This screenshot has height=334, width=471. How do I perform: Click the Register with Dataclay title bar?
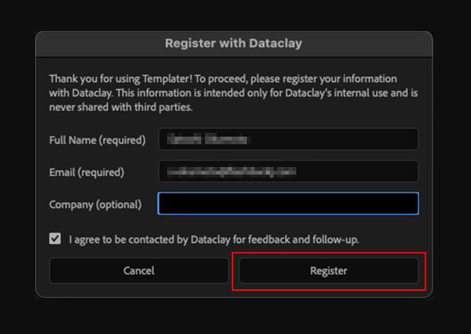tap(233, 43)
